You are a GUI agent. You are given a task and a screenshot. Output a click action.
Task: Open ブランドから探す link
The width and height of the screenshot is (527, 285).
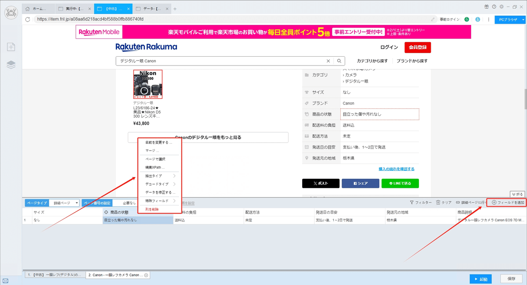[x=412, y=61]
